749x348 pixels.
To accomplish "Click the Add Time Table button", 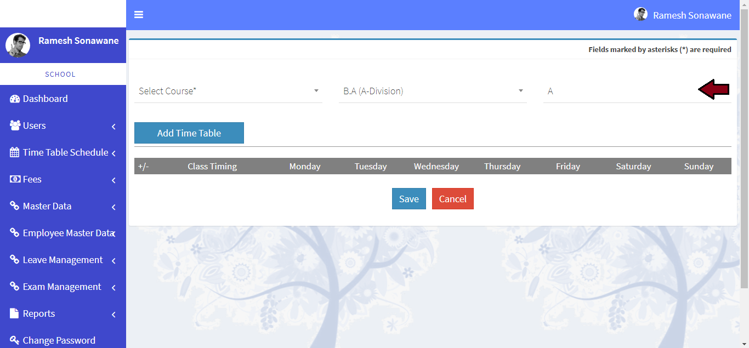I will tap(189, 133).
